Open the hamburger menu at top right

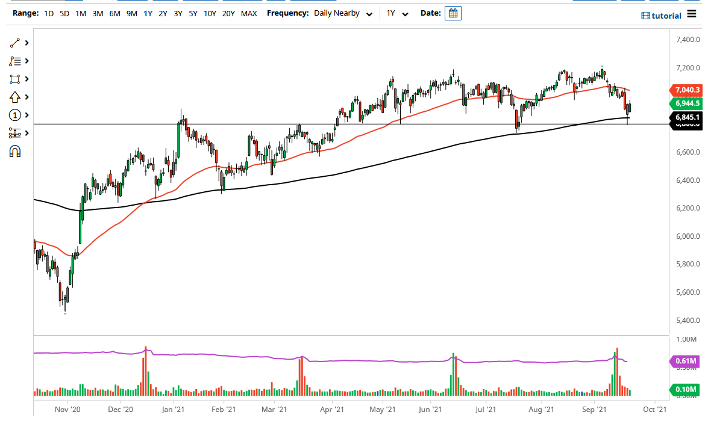[x=692, y=15]
